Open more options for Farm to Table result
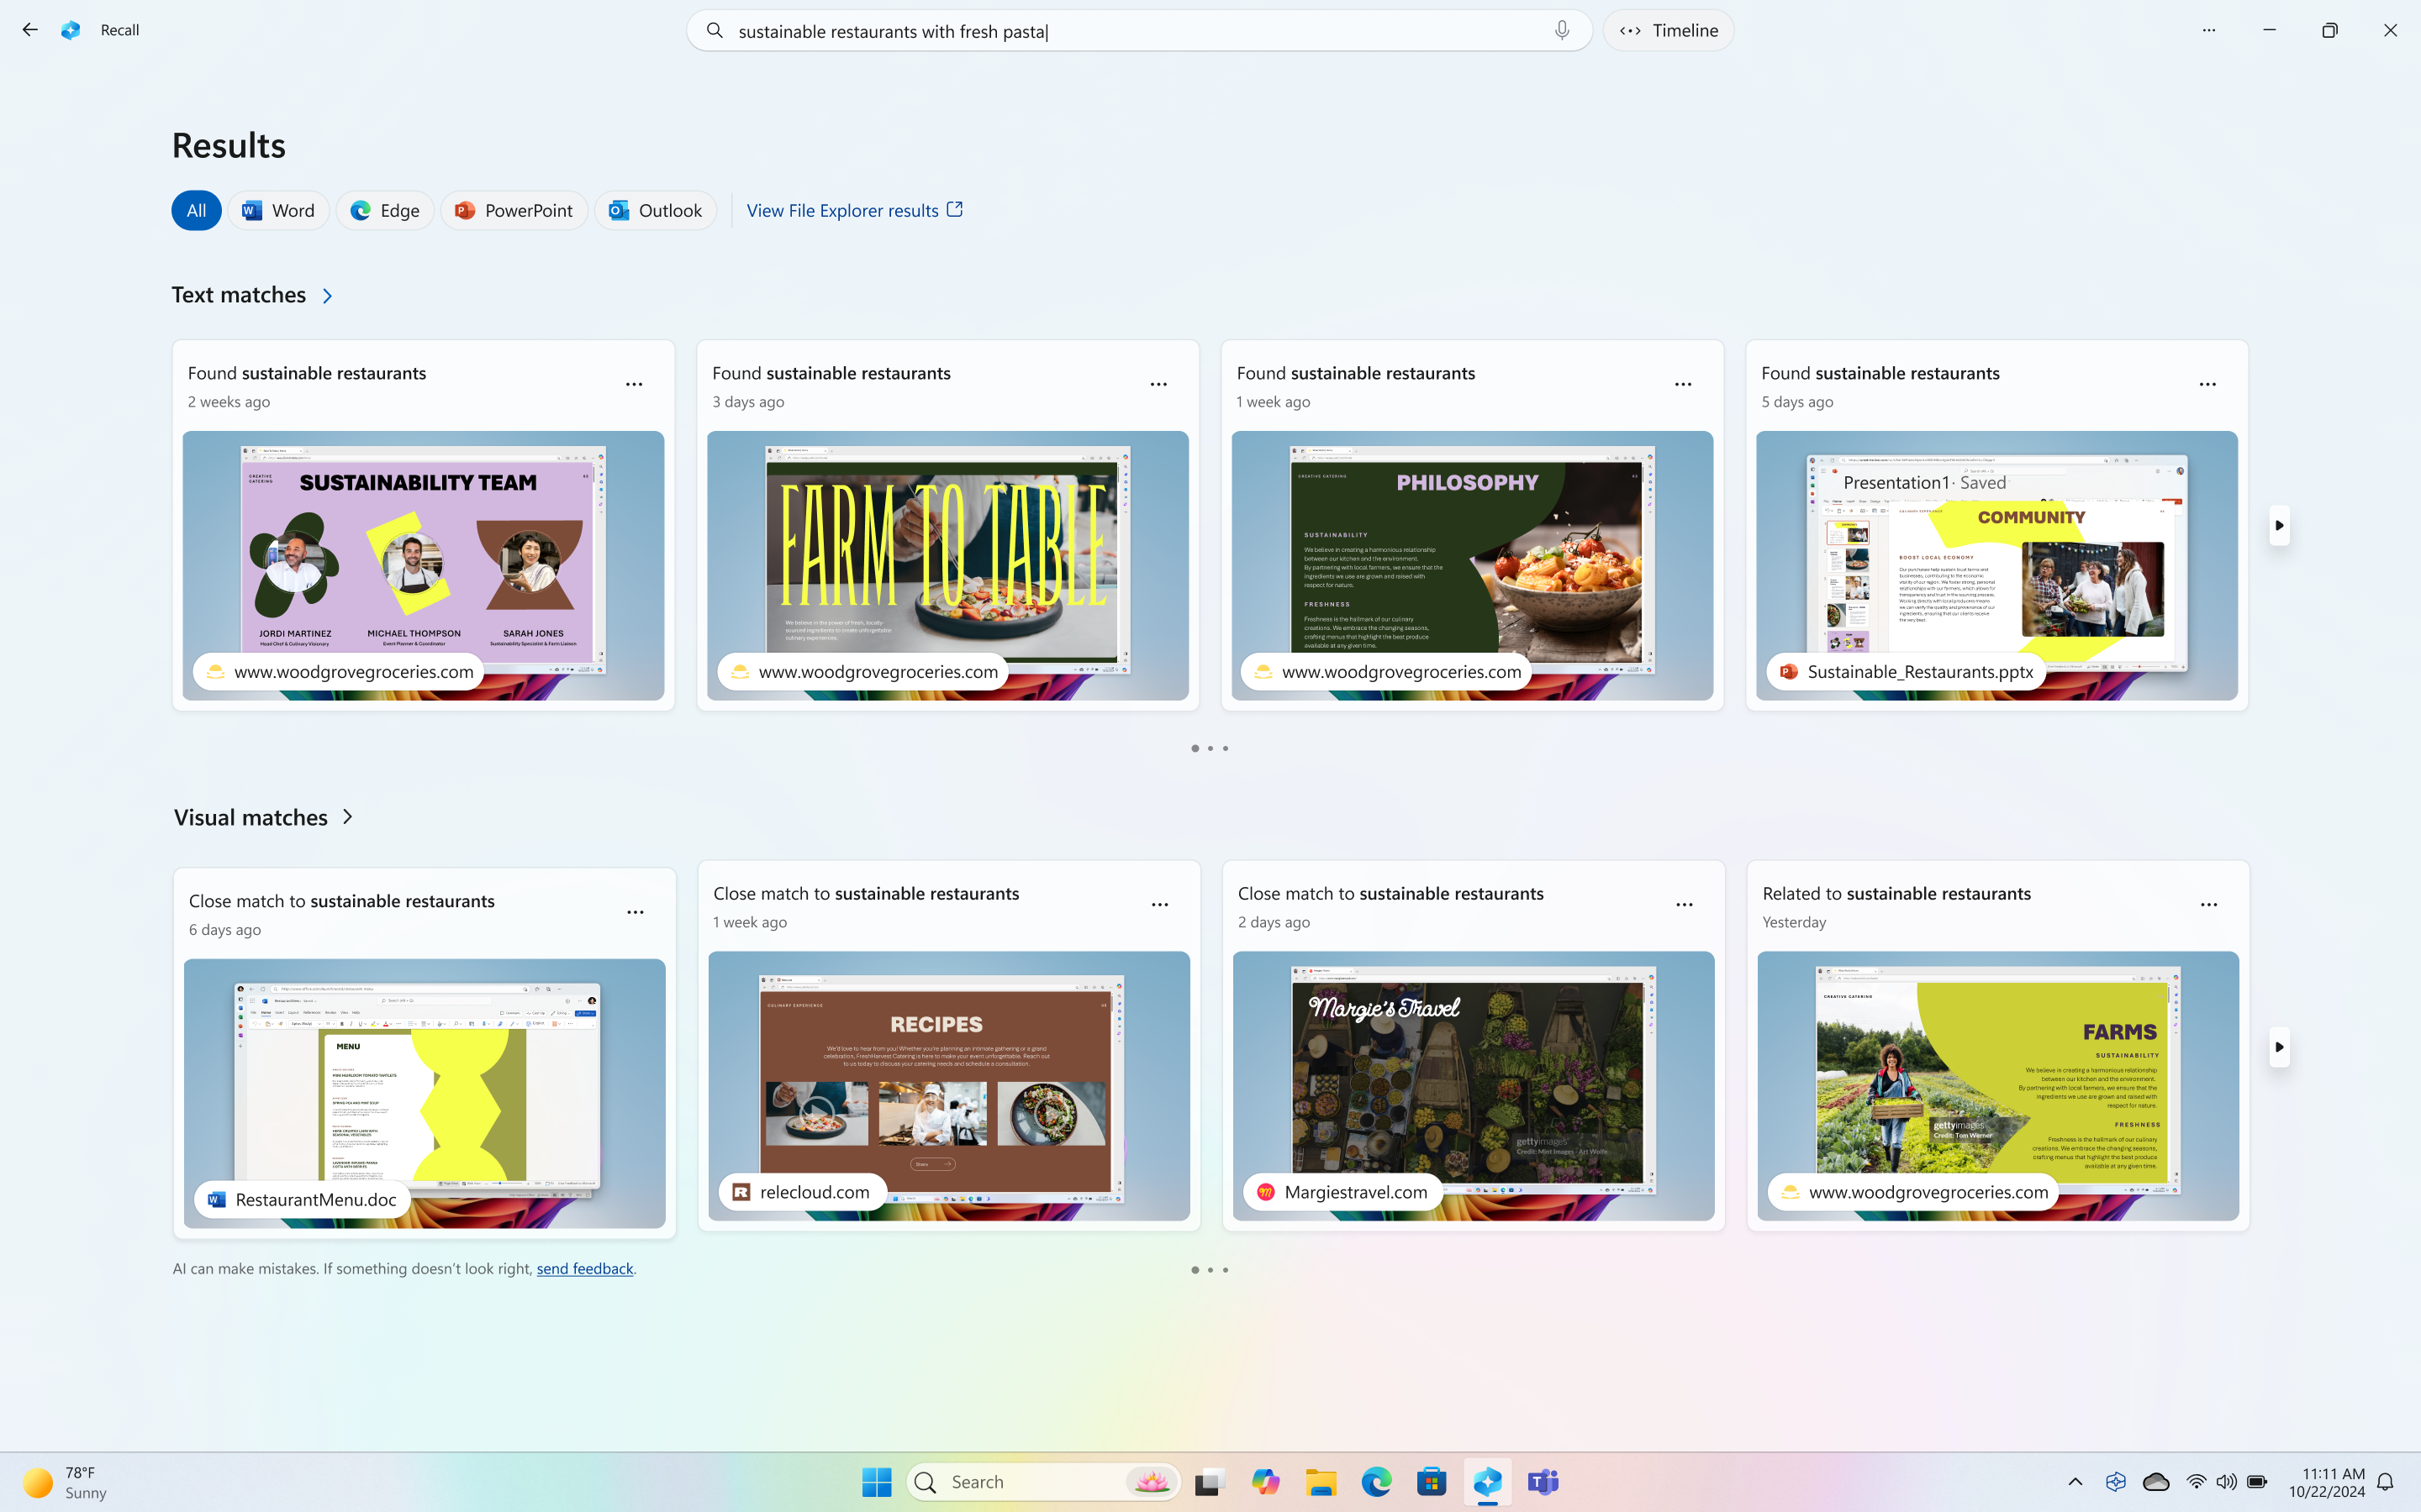Screen dimensions: 2421x1512 [1158, 383]
